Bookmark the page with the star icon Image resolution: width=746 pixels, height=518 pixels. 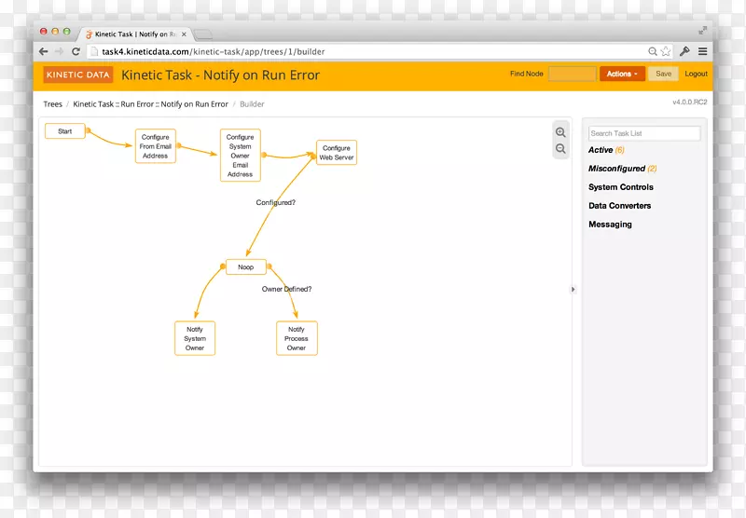[666, 51]
